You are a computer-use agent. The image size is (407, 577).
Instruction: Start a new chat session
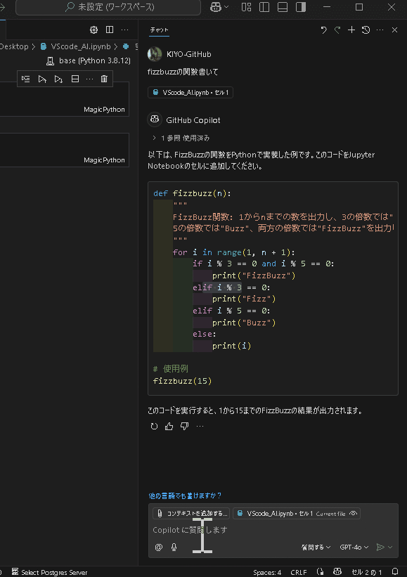351,30
